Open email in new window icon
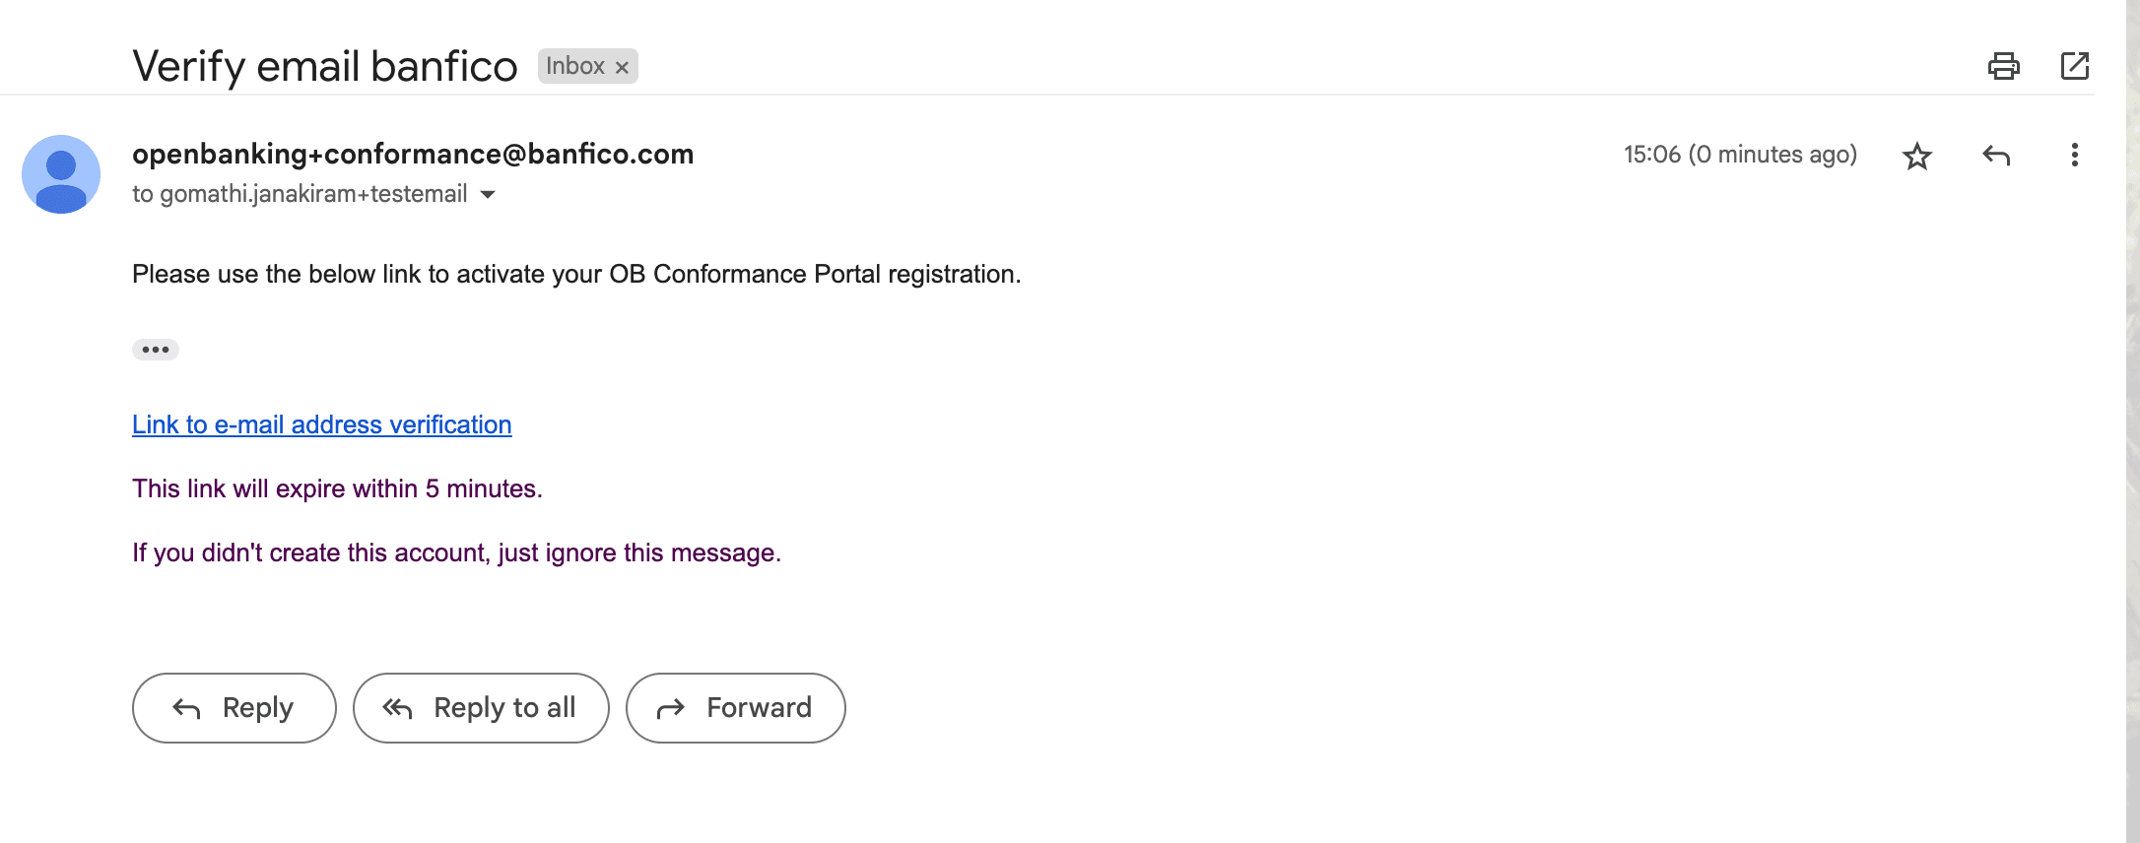Image resolution: width=2140 pixels, height=843 pixels. (x=2075, y=66)
